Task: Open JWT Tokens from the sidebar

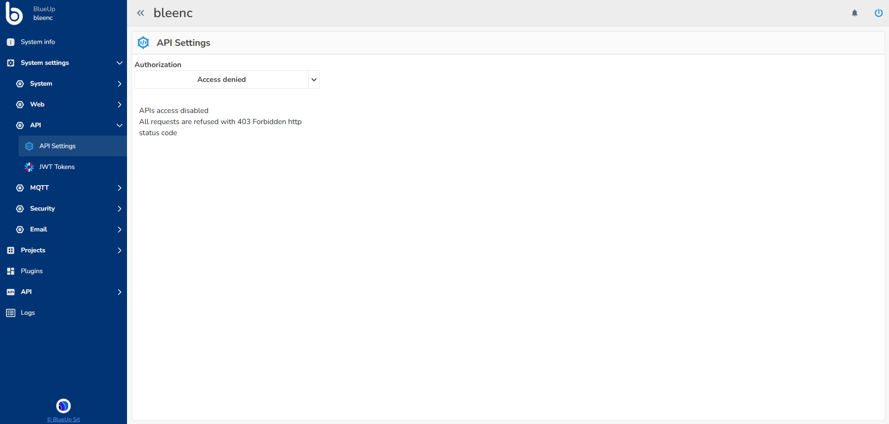Action: click(x=57, y=167)
